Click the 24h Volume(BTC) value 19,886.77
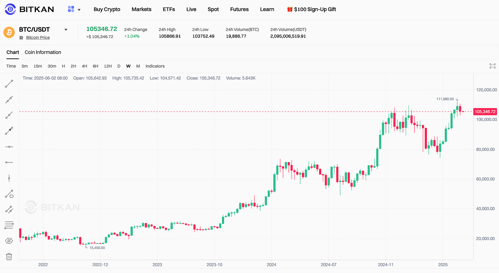This screenshot has width=499, height=273. coord(236,36)
